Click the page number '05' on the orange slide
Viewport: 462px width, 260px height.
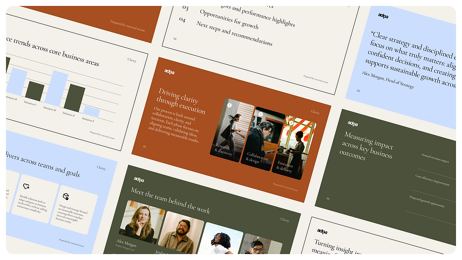pos(144,146)
